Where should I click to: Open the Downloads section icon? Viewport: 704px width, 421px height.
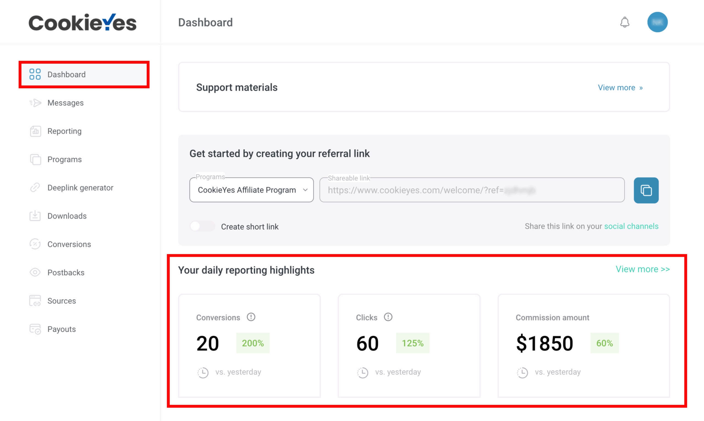[x=35, y=216]
